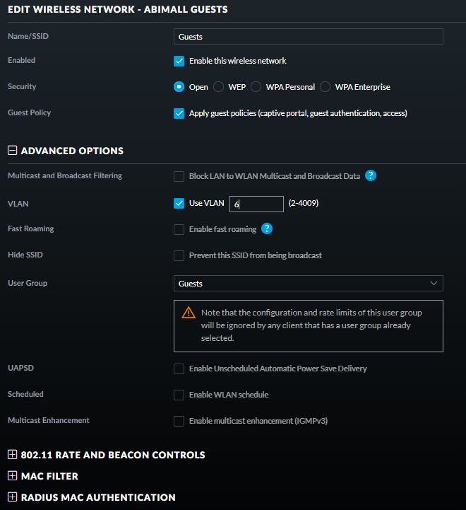Expand 802.11 Rate and Beacon Controls section
466x510 pixels.
coord(12,454)
